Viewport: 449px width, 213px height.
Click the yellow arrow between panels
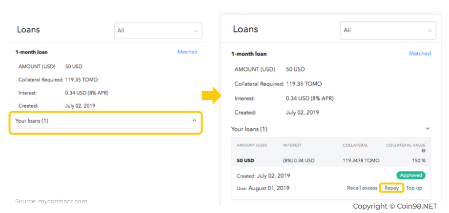click(x=212, y=96)
